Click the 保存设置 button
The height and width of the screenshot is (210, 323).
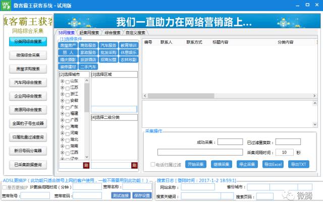tap(142, 195)
